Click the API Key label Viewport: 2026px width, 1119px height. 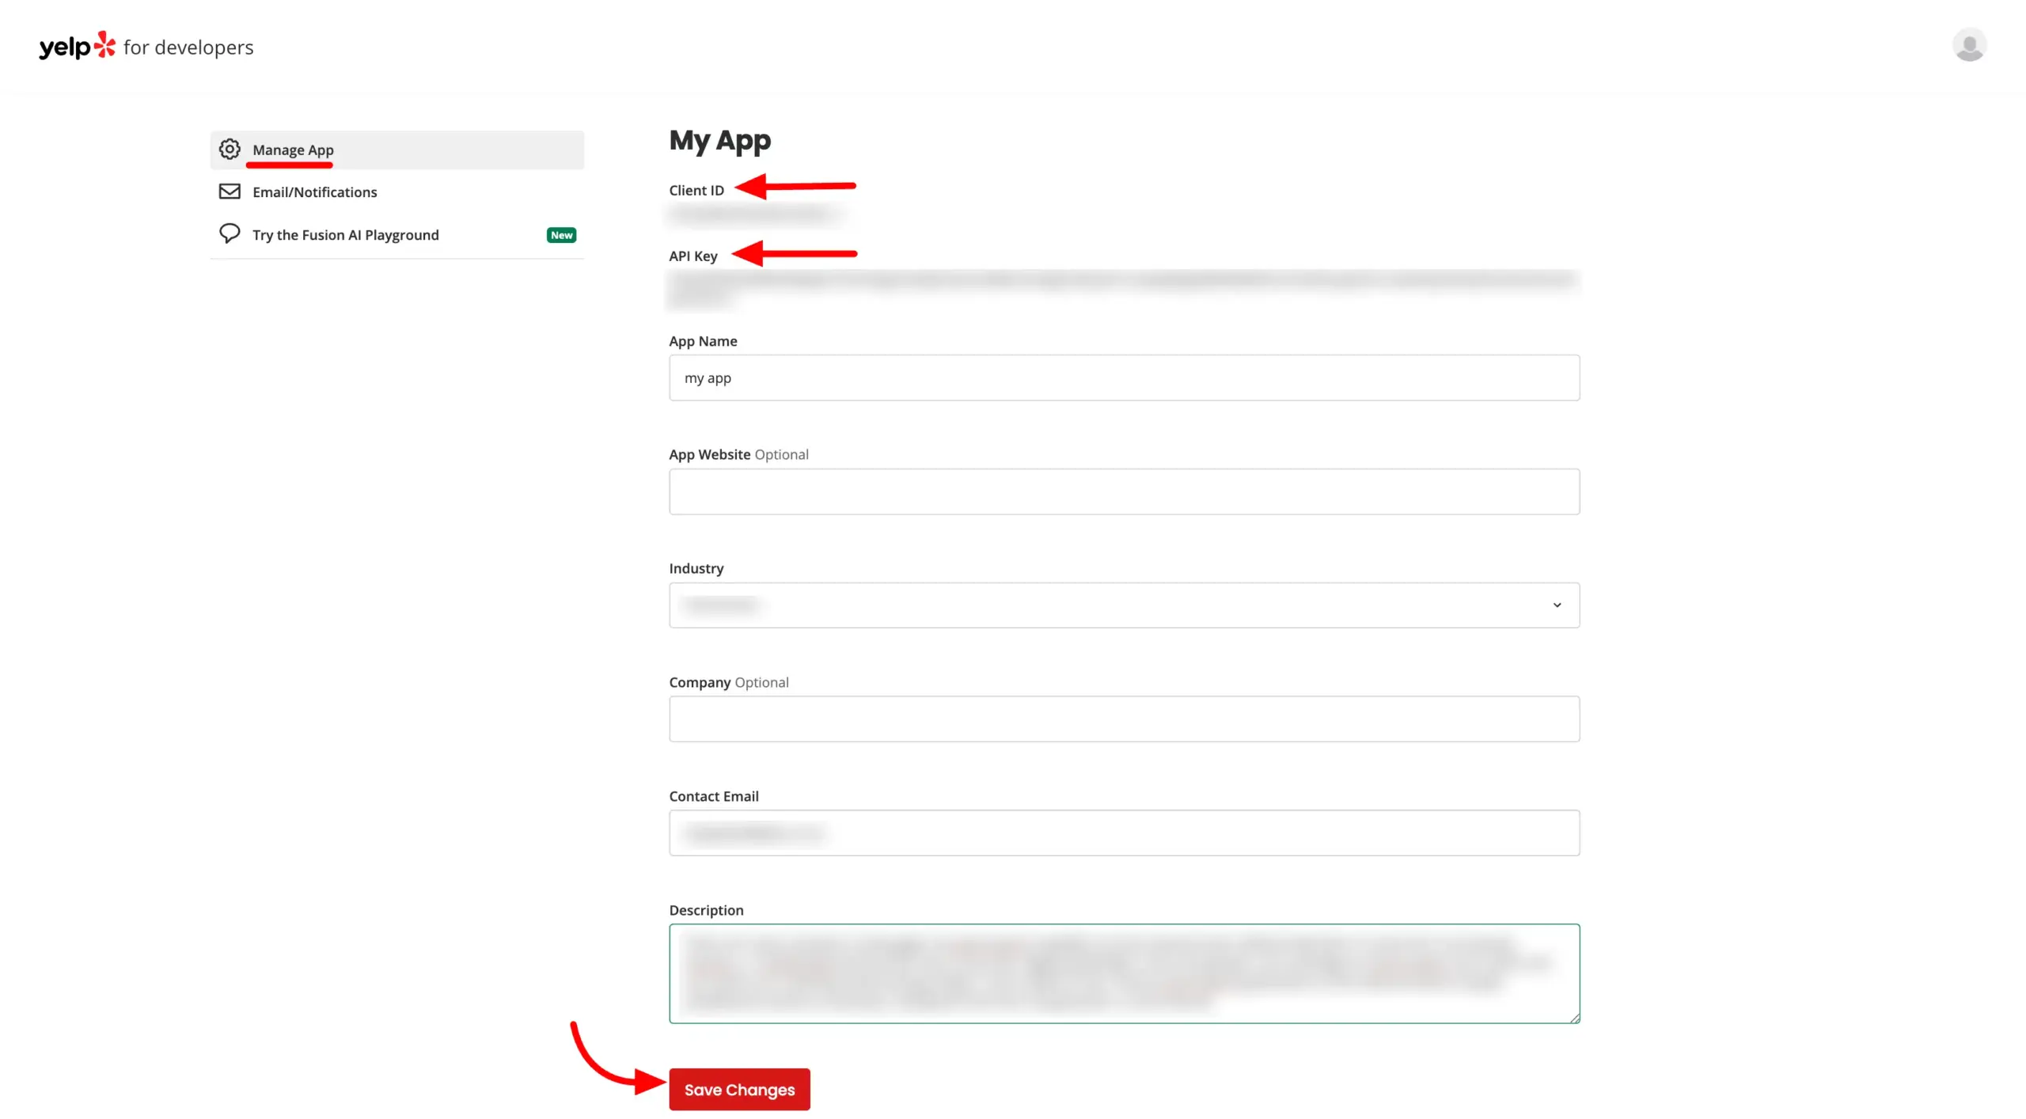point(693,256)
